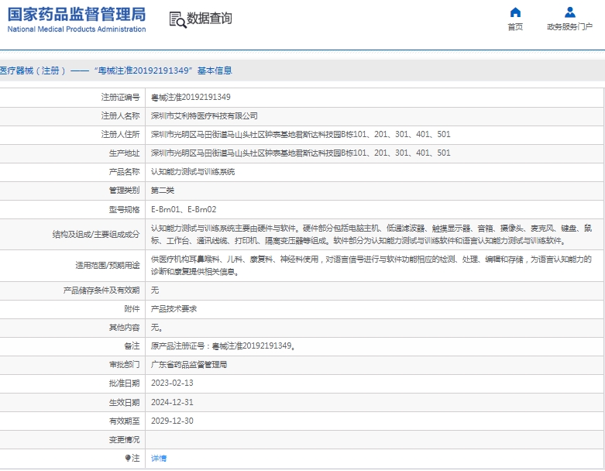Click the 审批部门 label
Viewport: 605px width, 471px height.
(x=124, y=364)
